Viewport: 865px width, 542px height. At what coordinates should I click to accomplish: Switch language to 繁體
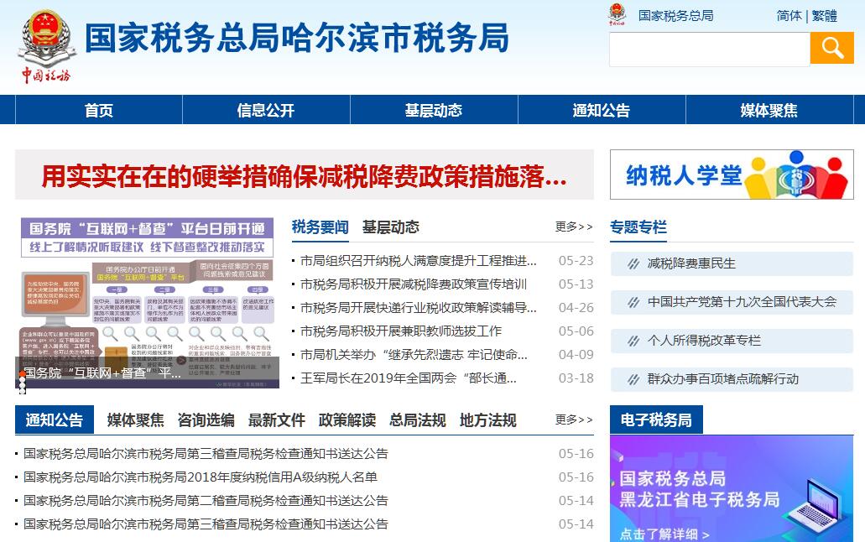[x=825, y=15]
